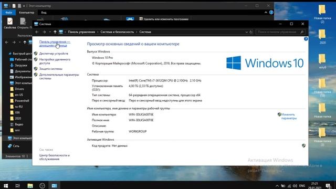336x189 pixels.
Task: Click the search magnifier icon in Control Panel
Action: pos(302,32)
